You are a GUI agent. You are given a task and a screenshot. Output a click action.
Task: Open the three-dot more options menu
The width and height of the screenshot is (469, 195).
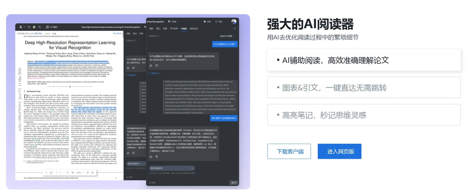[229, 28]
